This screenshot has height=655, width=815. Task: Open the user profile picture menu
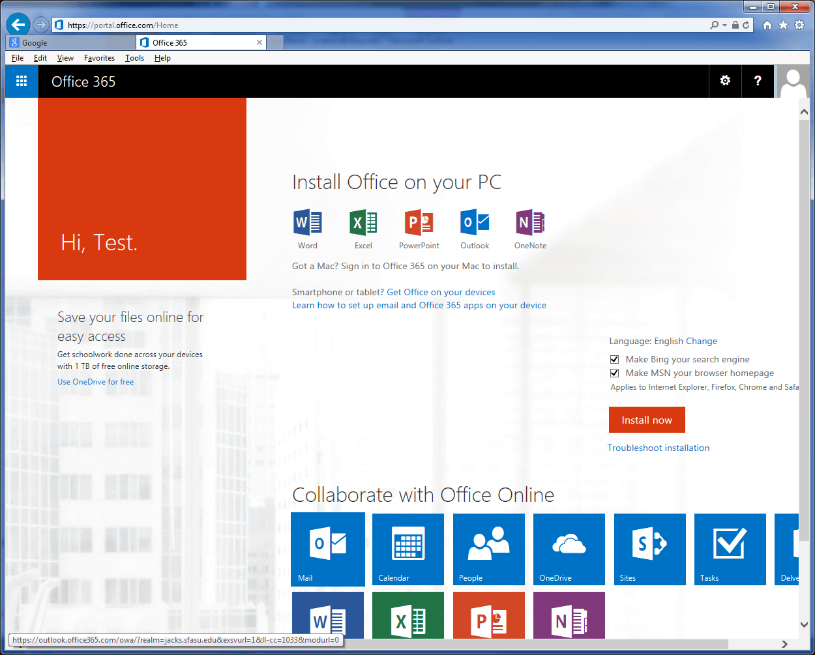793,81
